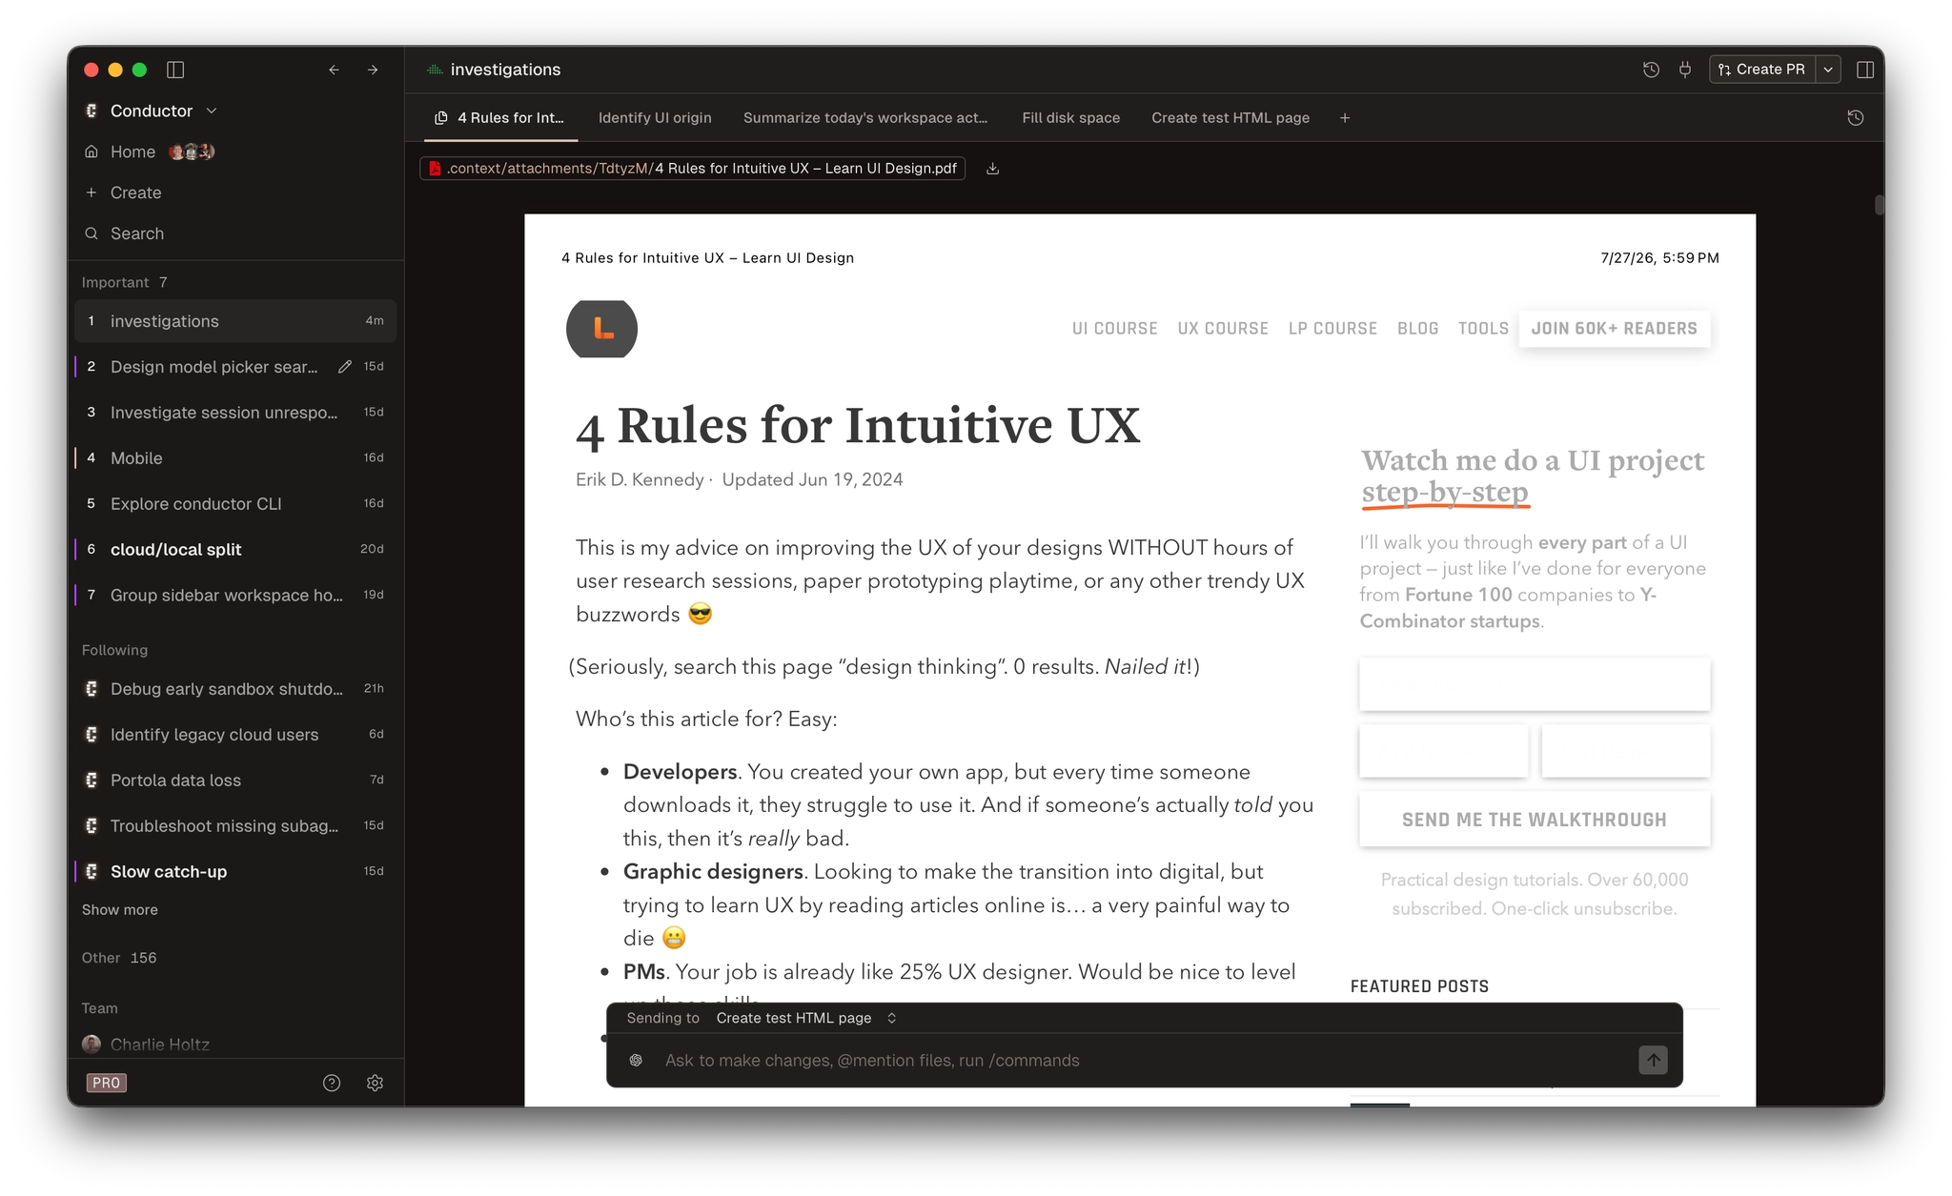Open LP COURSE nav link
Image resolution: width=1952 pixels, height=1196 pixels.
pyautogui.click(x=1332, y=329)
